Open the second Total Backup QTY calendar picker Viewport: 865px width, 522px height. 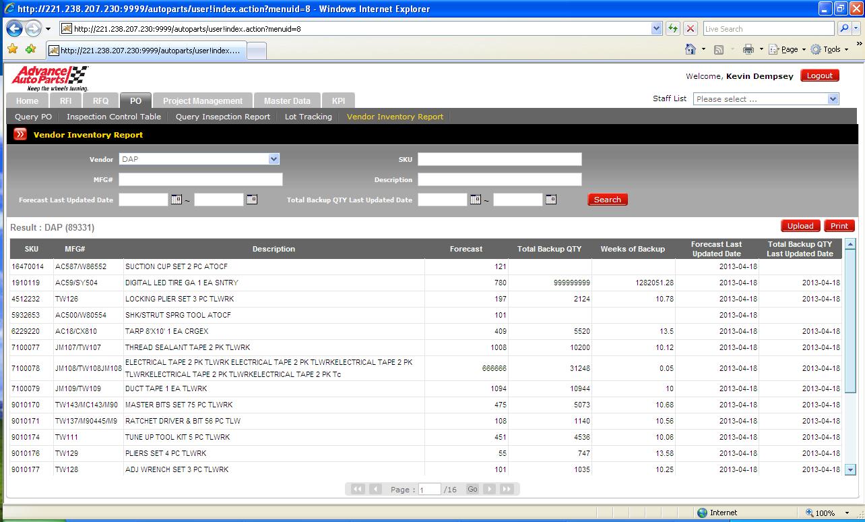coord(550,200)
